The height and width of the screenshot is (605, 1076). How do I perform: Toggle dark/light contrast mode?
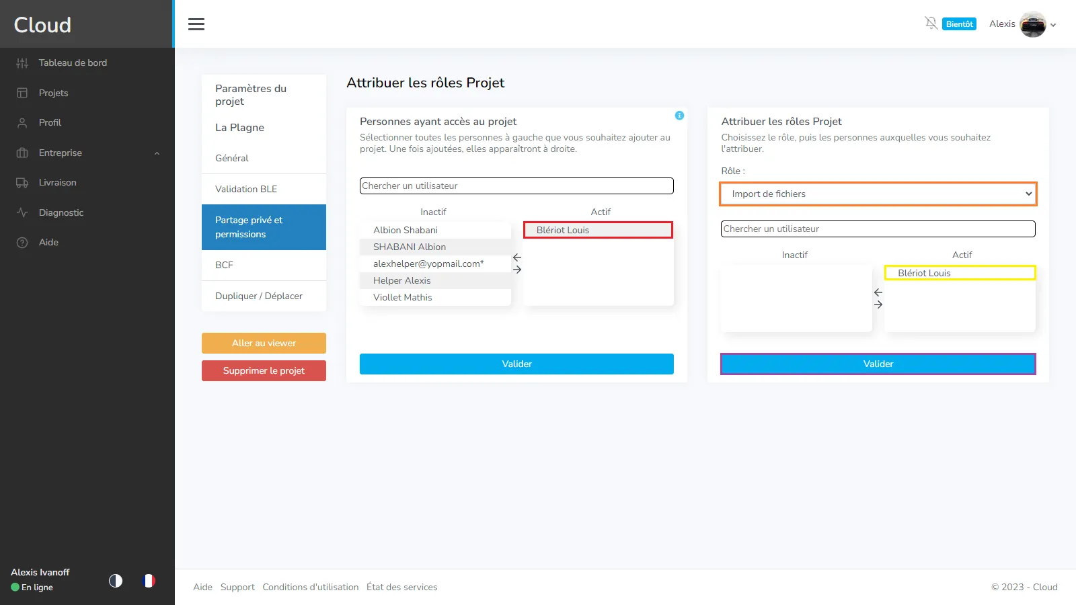pos(116,580)
